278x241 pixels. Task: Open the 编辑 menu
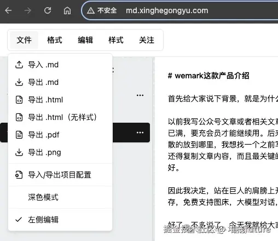coord(85,40)
